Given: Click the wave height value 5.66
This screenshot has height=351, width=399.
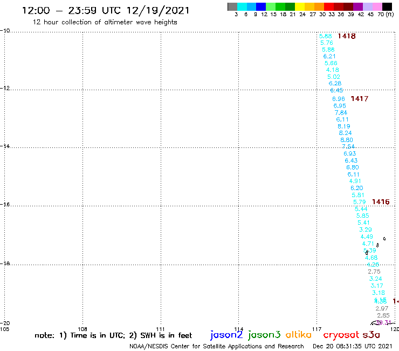Looking at the screenshot, I should [331, 63].
